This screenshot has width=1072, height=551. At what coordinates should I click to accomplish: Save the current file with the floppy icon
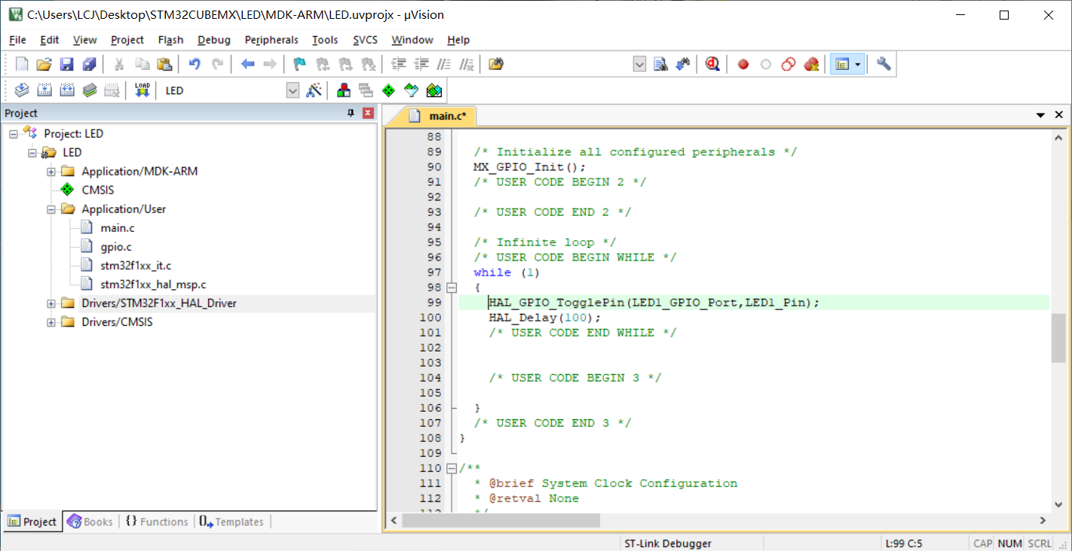coord(66,64)
